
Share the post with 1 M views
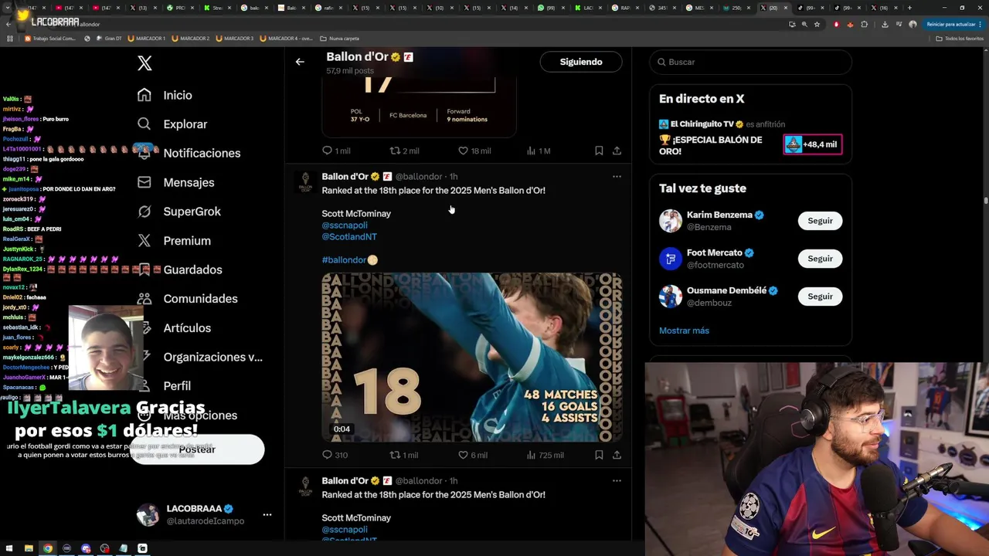click(x=617, y=151)
